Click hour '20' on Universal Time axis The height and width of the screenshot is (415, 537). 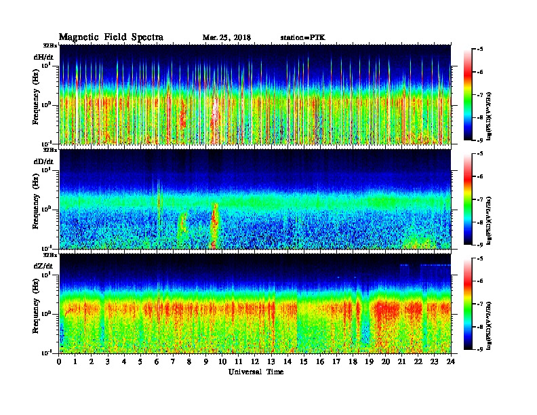pyautogui.click(x=386, y=362)
